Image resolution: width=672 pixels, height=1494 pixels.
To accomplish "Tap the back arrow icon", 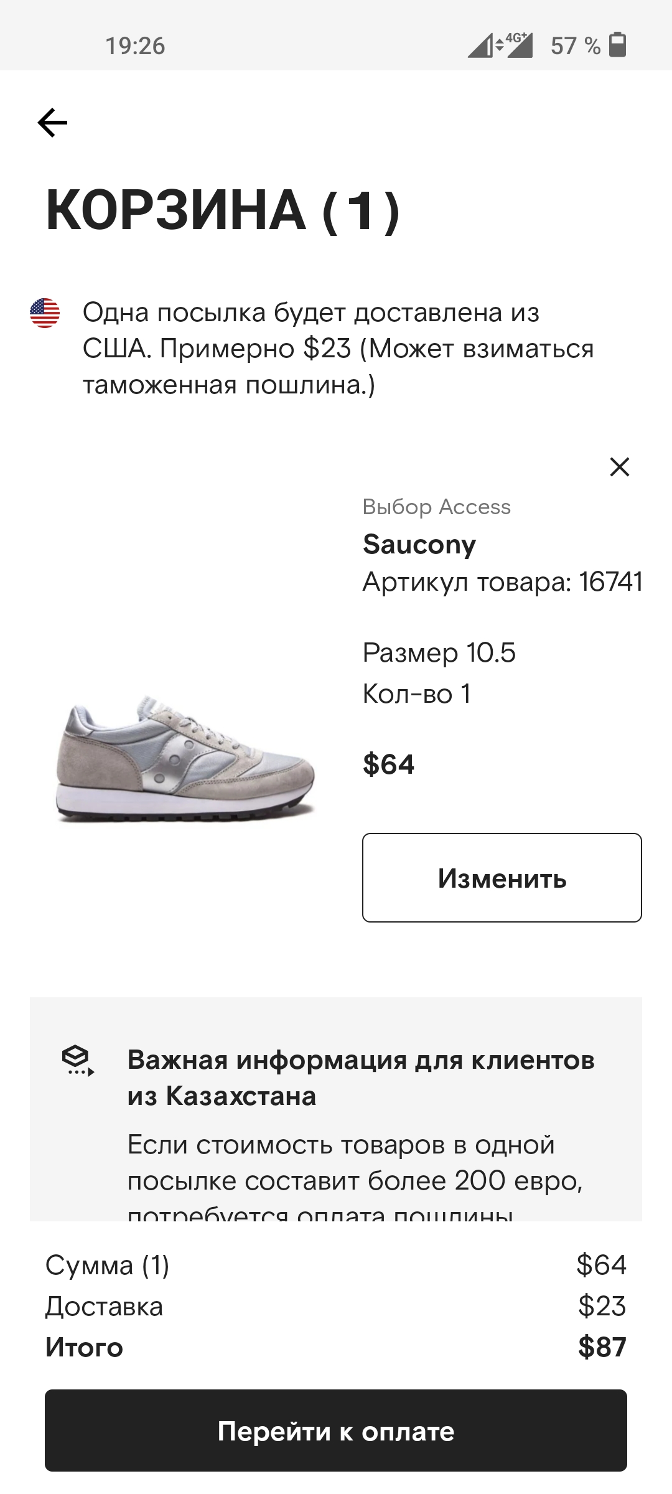I will tap(52, 122).
